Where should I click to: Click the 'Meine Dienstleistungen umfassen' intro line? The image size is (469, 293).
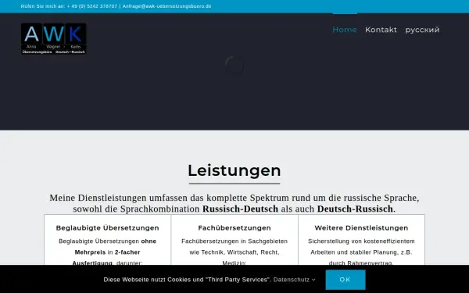click(x=234, y=198)
